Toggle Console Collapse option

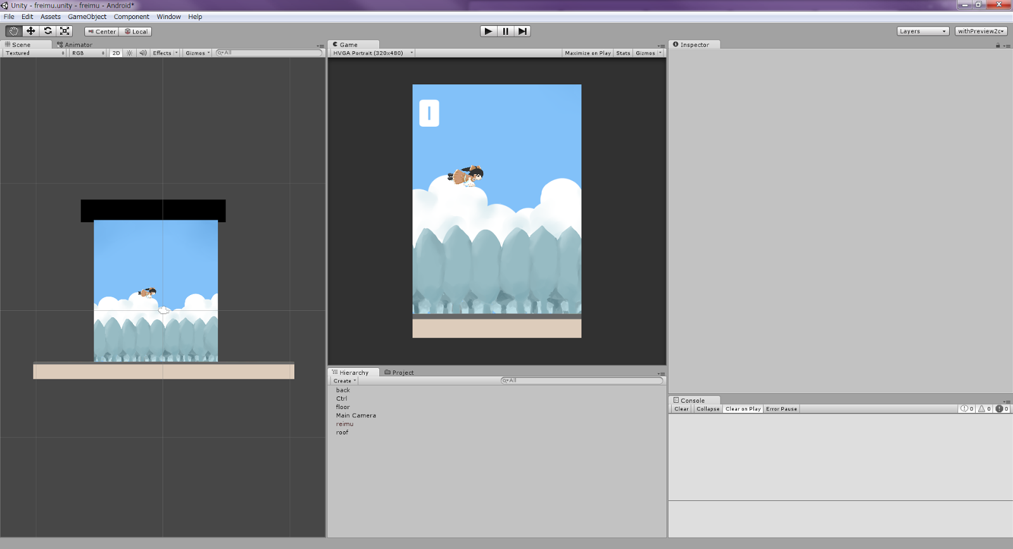tap(708, 409)
